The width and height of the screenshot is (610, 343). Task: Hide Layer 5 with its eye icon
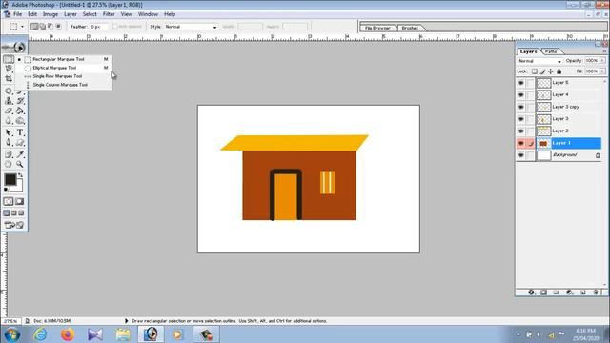tap(521, 83)
